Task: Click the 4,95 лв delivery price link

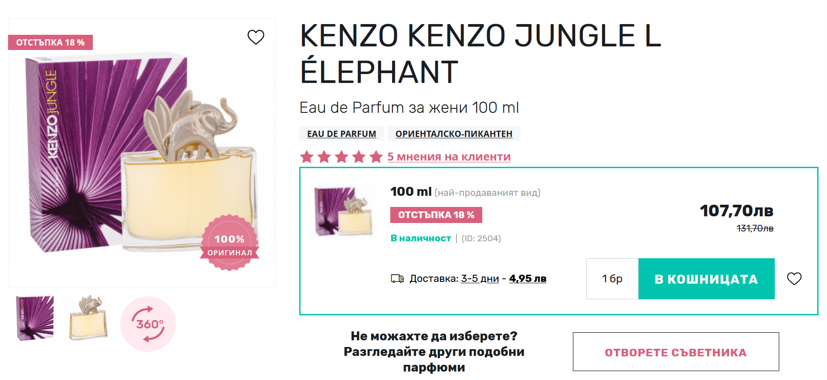Action: pyautogui.click(x=527, y=279)
